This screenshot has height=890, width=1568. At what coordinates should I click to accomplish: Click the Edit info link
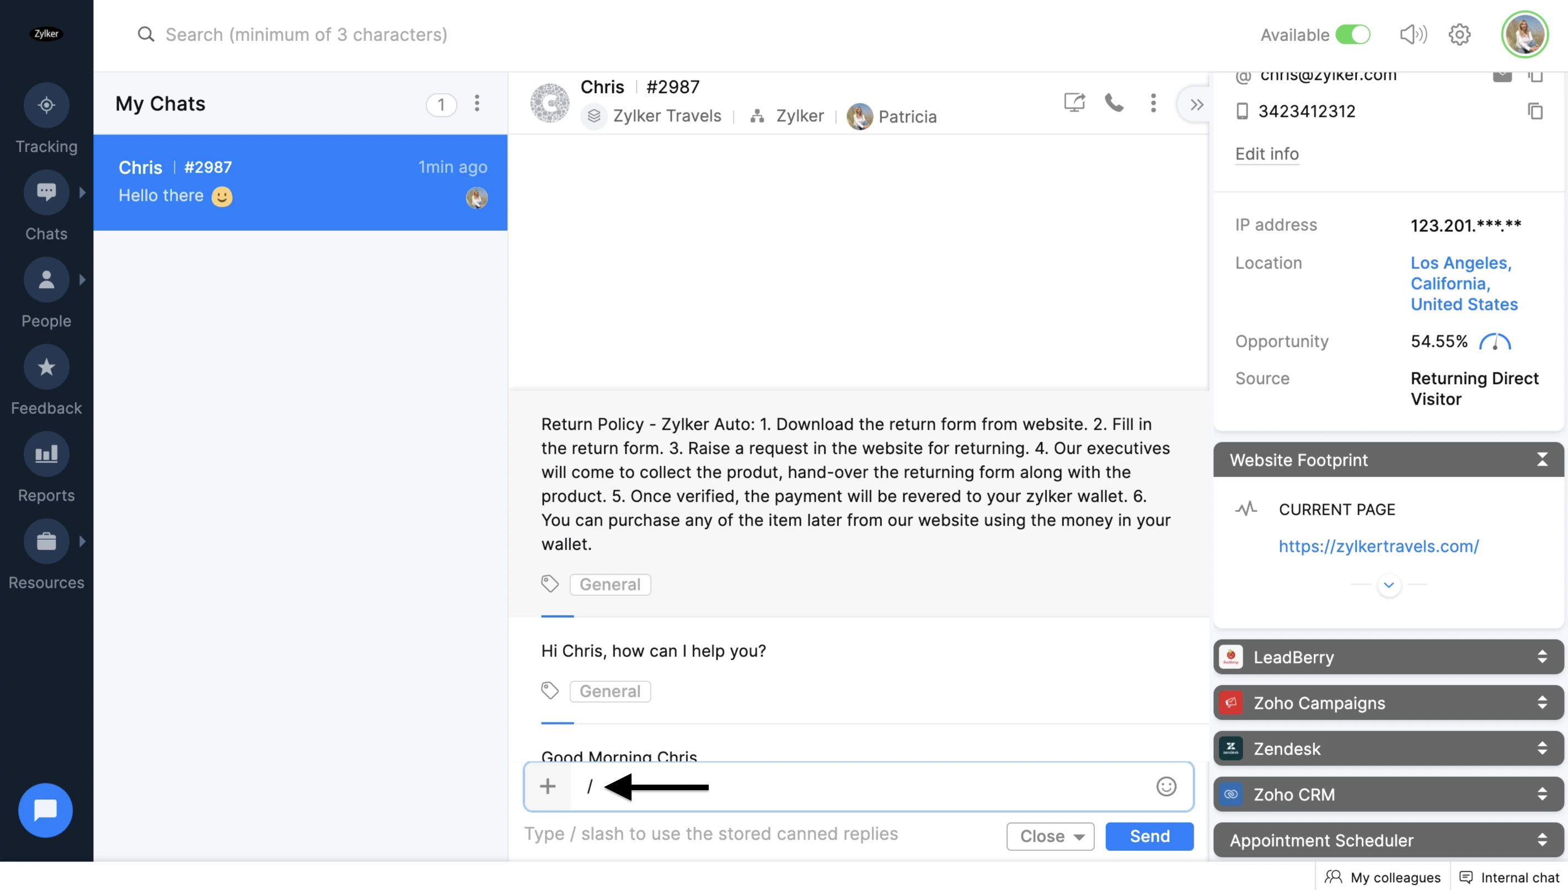1266,154
